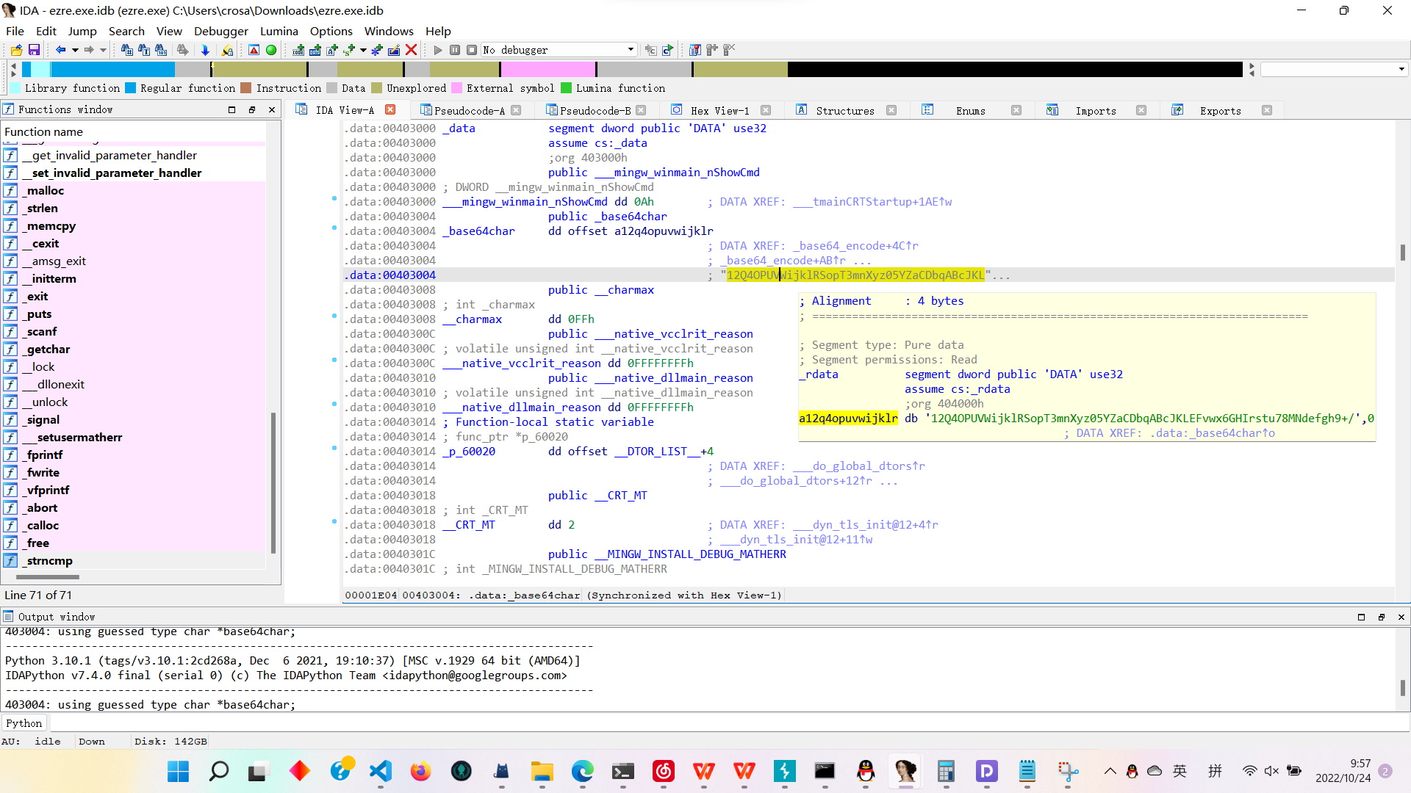Click the pause process button
The width and height of the screenshot is (1411, 793).
point(455,50)
